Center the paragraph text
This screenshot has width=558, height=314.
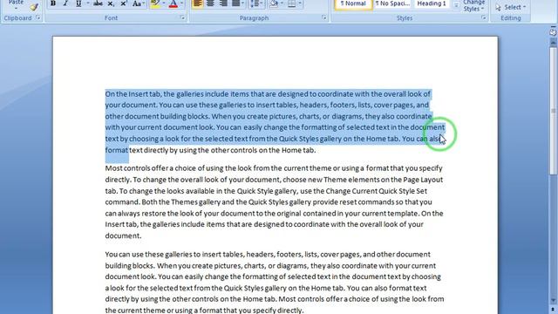210,3
